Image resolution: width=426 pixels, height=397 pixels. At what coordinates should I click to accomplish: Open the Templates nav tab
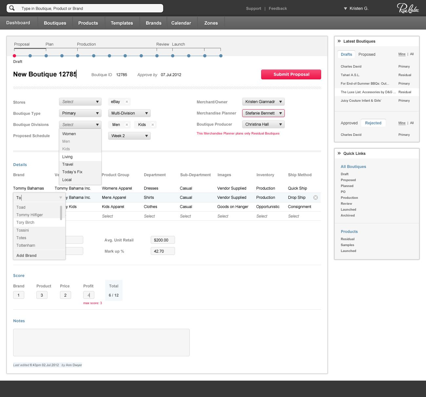click(122, 23)
